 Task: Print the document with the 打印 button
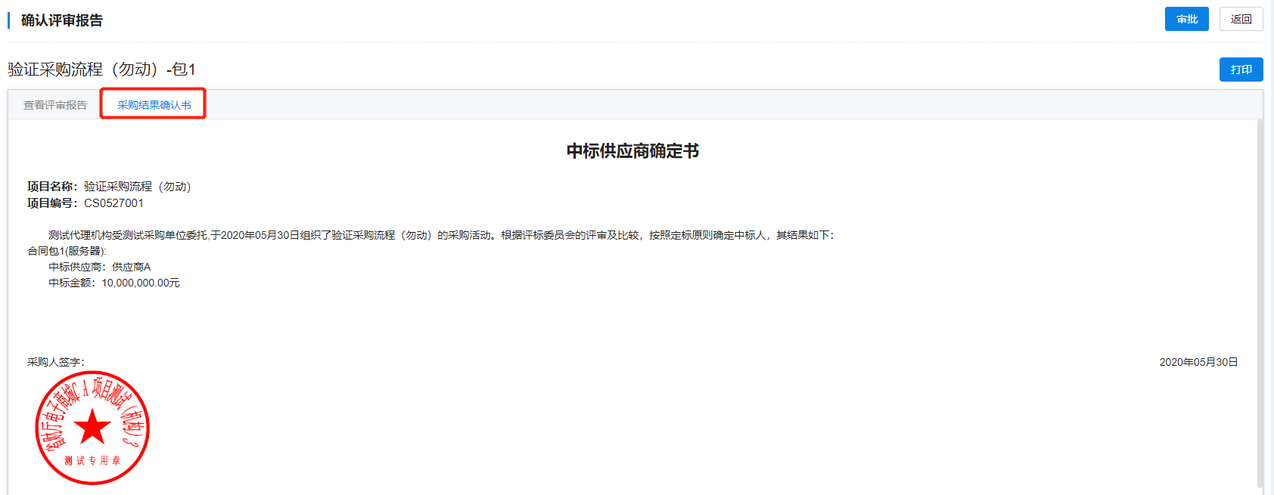[1241, 70]
